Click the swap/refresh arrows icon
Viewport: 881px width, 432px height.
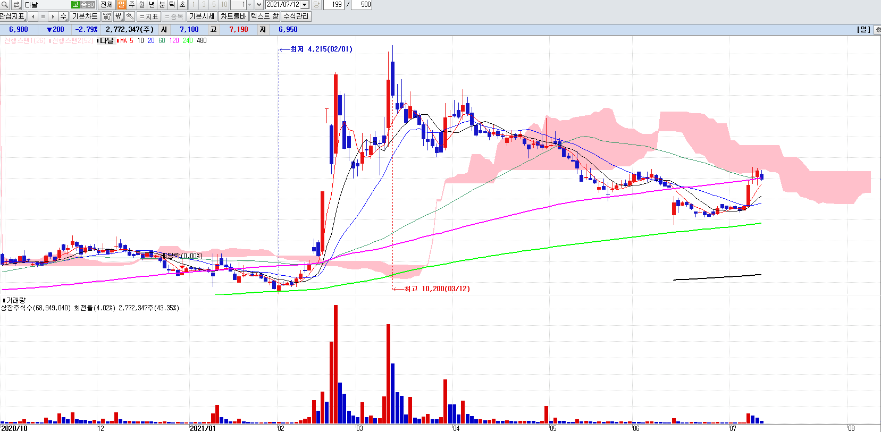pos(16,5)
